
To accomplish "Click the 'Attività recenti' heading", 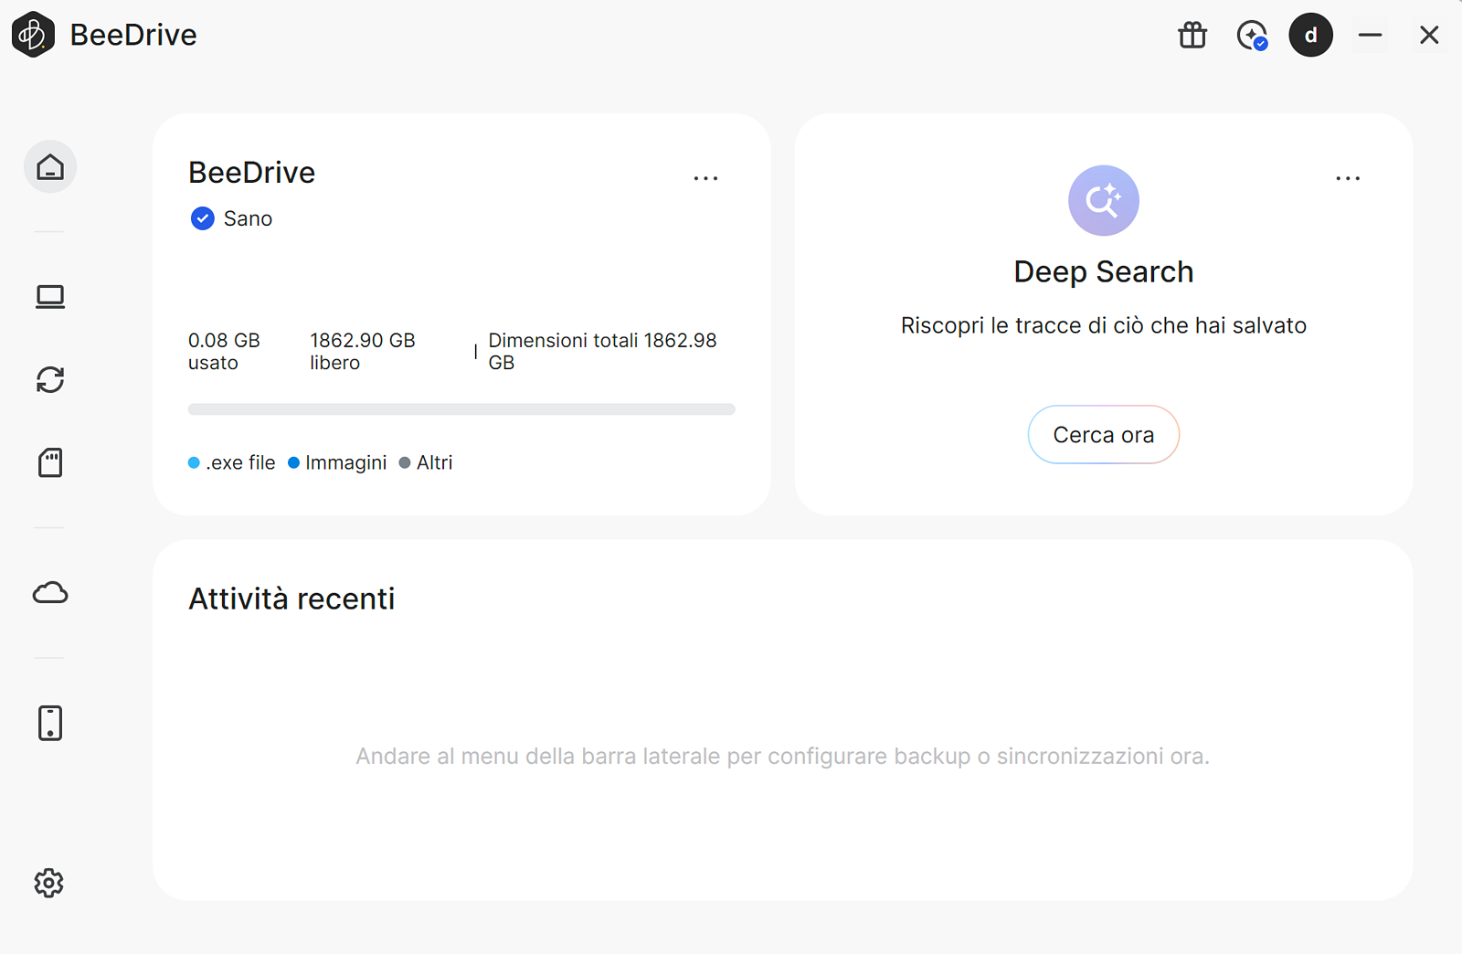I will [291, 599].
